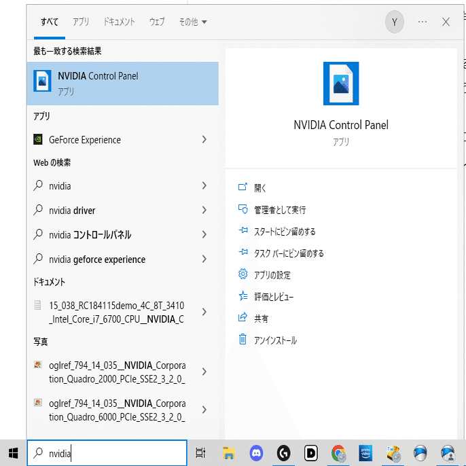Click the Quadro_6000 photo thumbnail icon
Viewport: 466px width, 466px height.
(x=38, y=402)
